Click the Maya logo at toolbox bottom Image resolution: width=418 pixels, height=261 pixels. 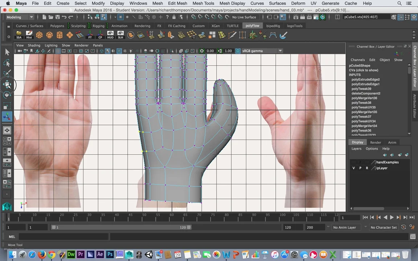click(7, 206)
